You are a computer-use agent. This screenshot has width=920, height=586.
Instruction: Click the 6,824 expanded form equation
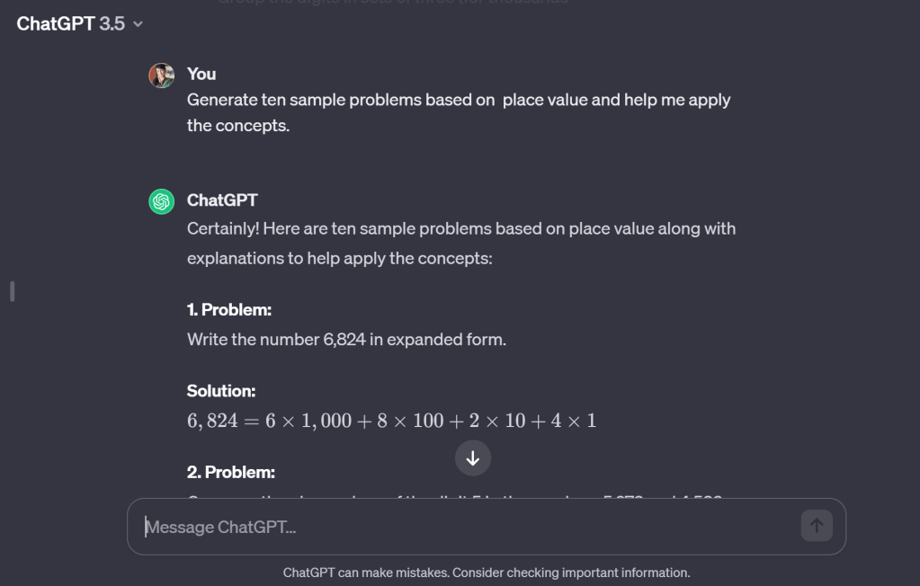point(391,421)
